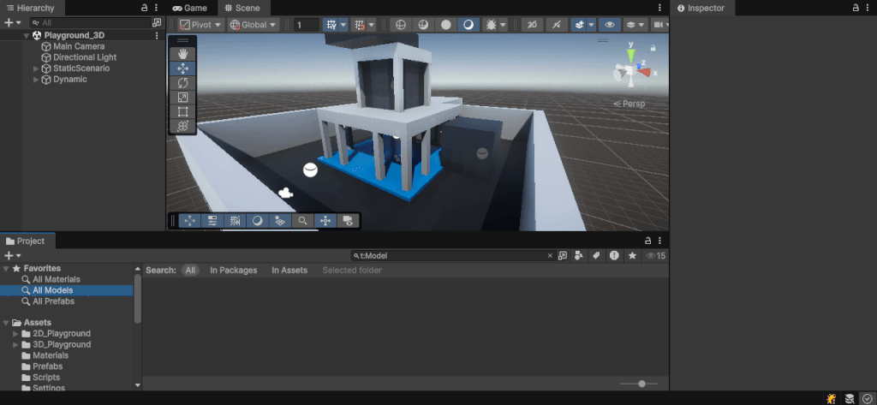Image resolution: width=877 pixels, height=405 pixels.
Task: Click the auto-refresh checkmark status icon
Action: (867, 399)
